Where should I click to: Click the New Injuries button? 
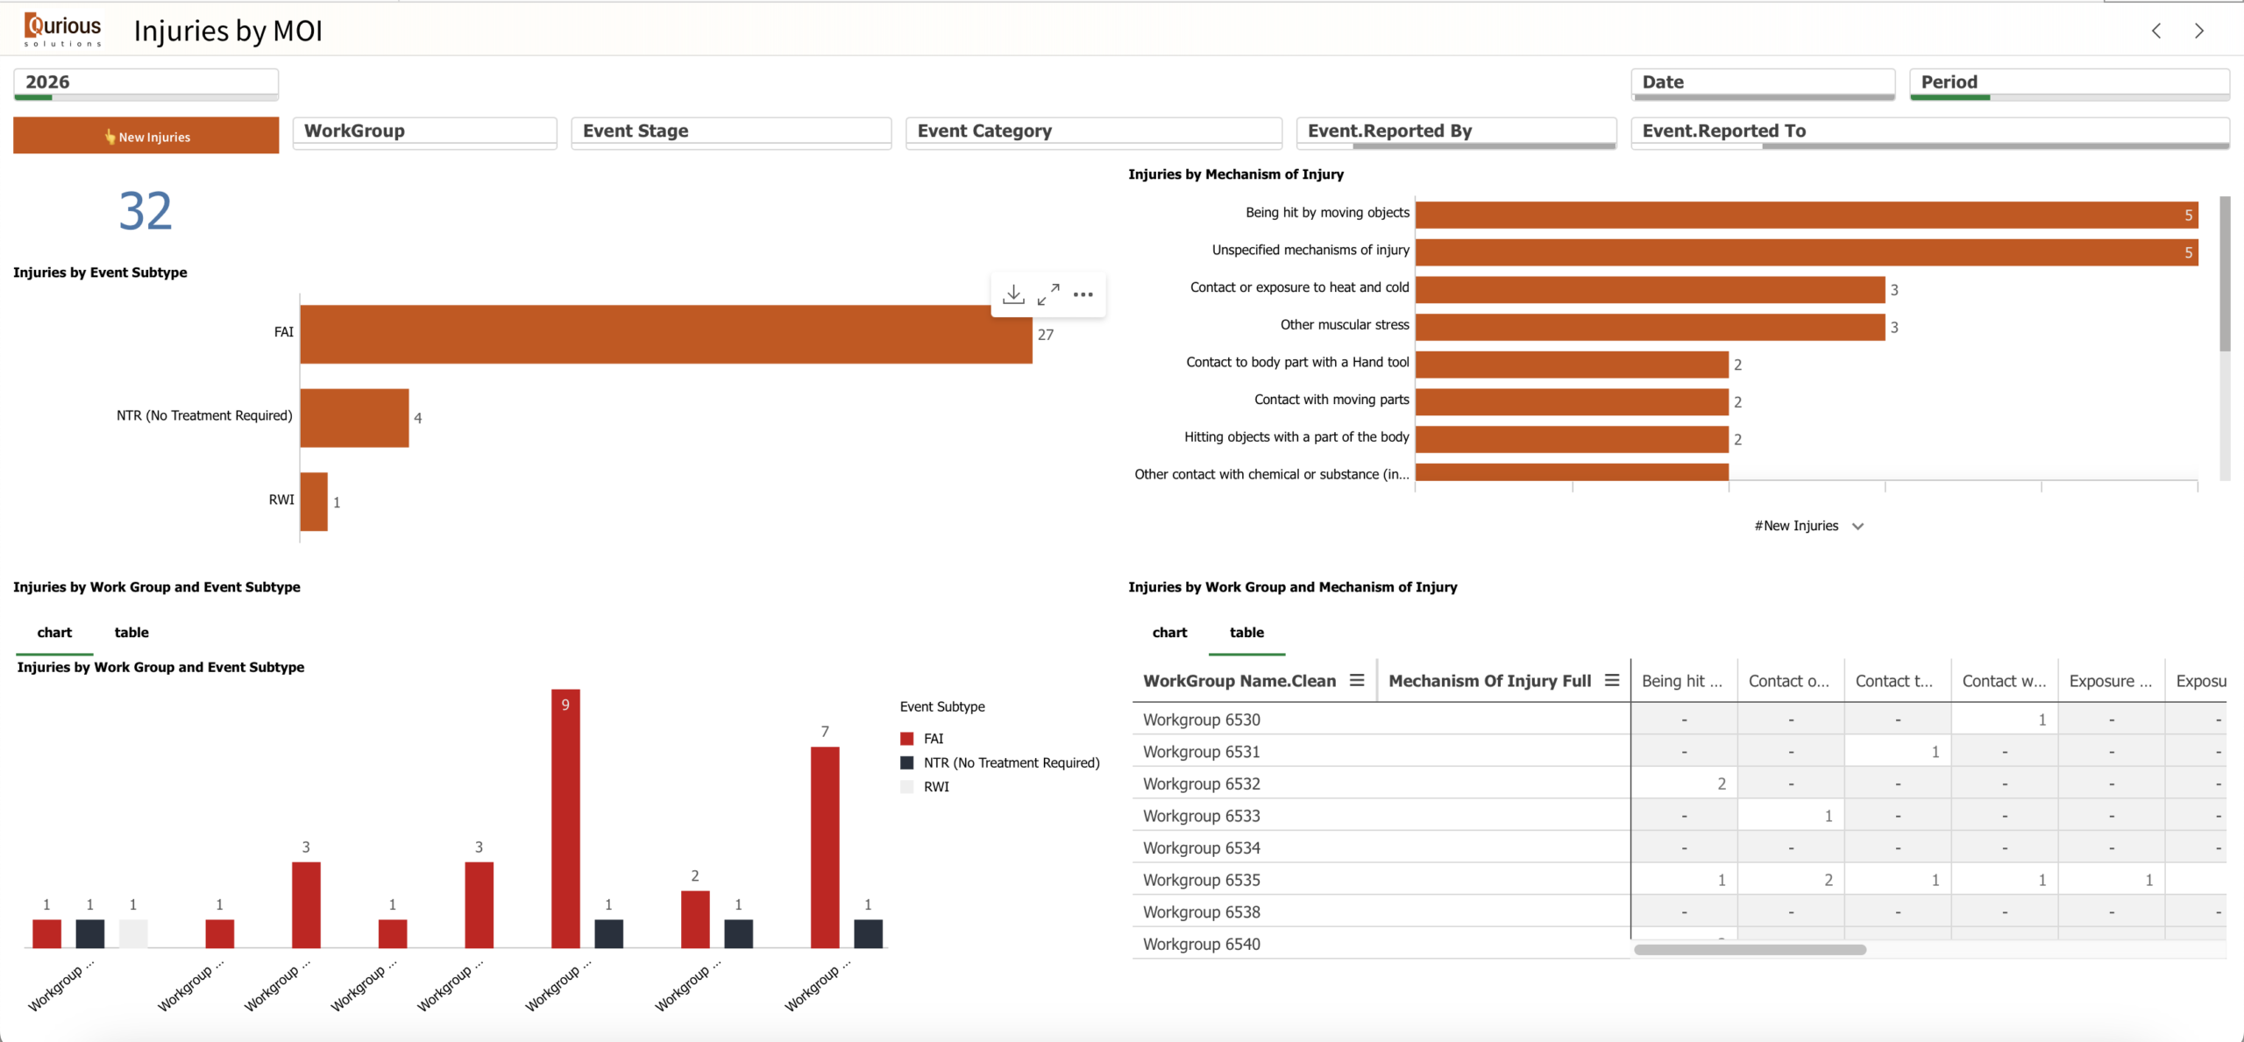click(146, 136)
